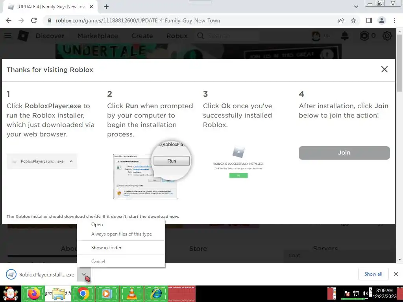
Task: Open the tab search chevron in title bar
Action: pyautogui.click(x=356, y=7)
